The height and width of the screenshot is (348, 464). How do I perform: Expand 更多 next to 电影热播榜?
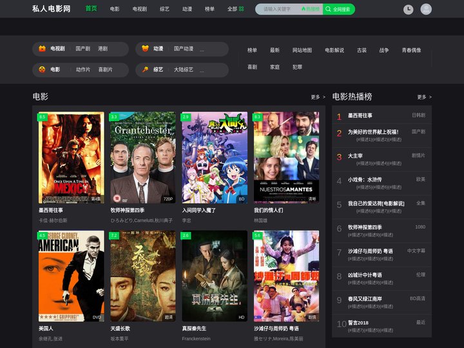click(424, 97)
